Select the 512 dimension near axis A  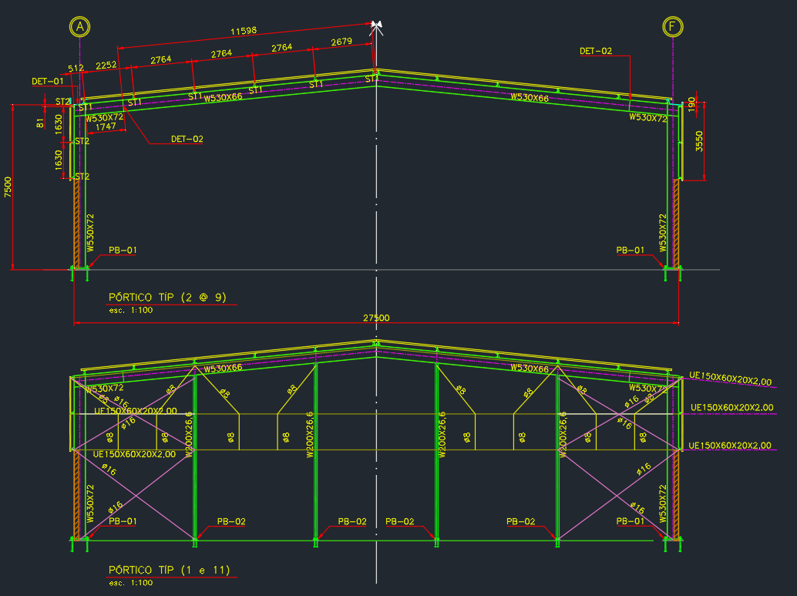(76, 68)
